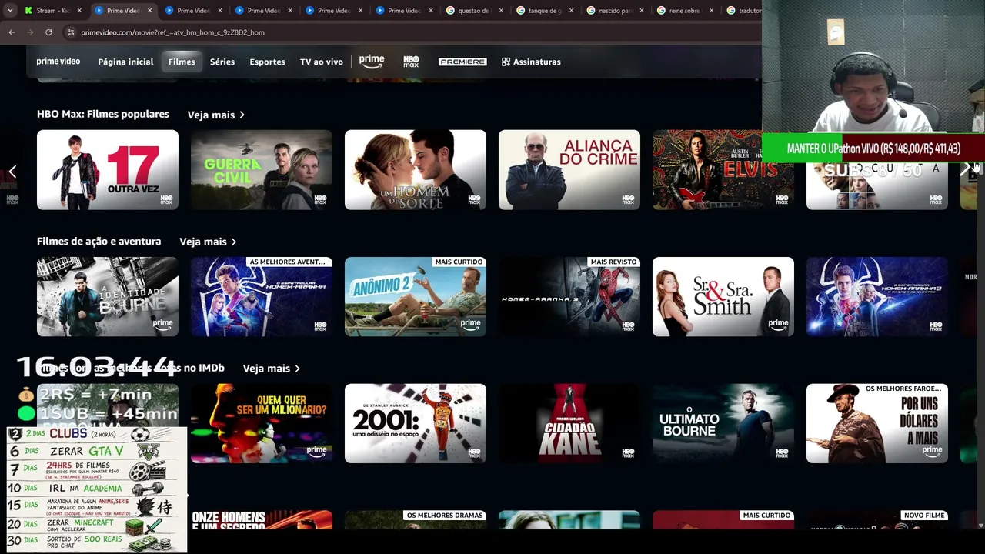Viewport: 985px width, 554px height.
Task: Expand 'Veja mais' for Filmes de ação e aventura
Action: [x=208, y=242]
